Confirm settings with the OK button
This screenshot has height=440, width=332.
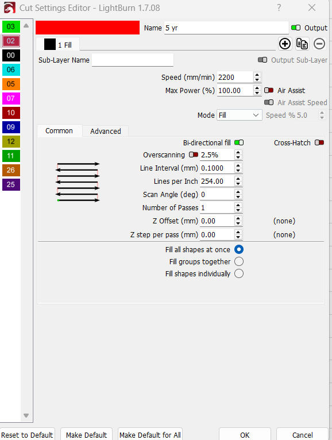[x=245, y=435]
